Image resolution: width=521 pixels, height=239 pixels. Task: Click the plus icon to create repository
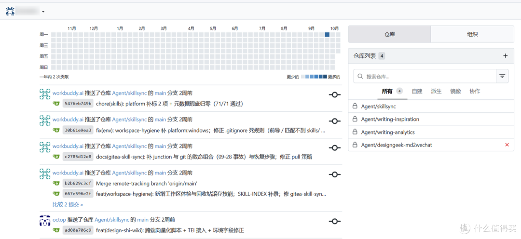(506, 56)
